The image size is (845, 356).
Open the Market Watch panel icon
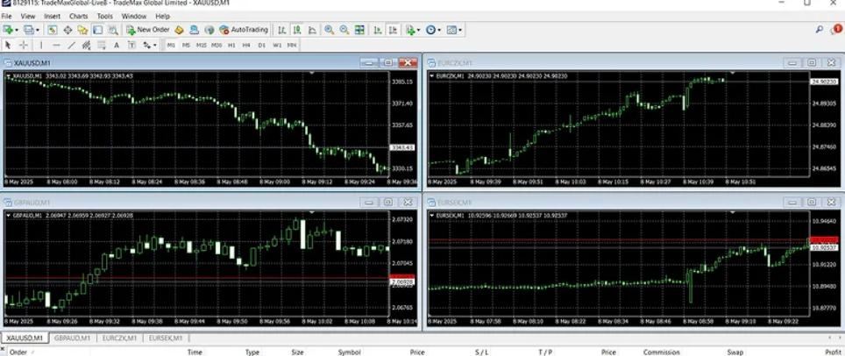coord(52,30)
